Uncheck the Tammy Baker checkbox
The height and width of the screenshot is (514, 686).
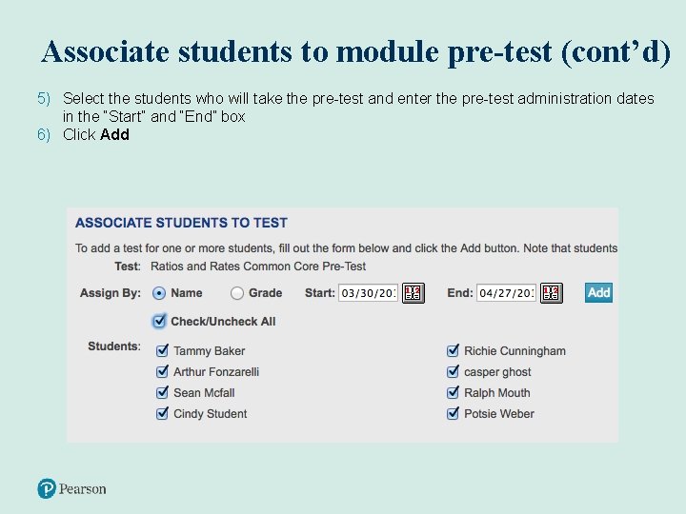(163, 350)
